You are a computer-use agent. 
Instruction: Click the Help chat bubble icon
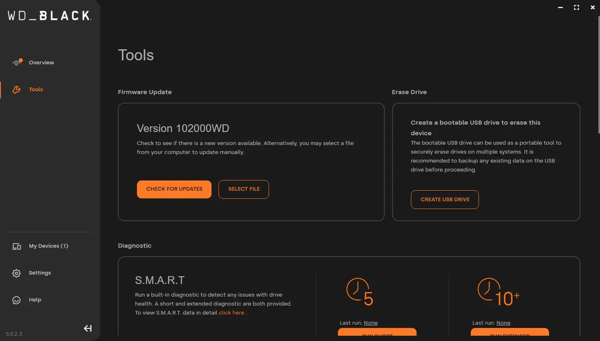[16, 300]
